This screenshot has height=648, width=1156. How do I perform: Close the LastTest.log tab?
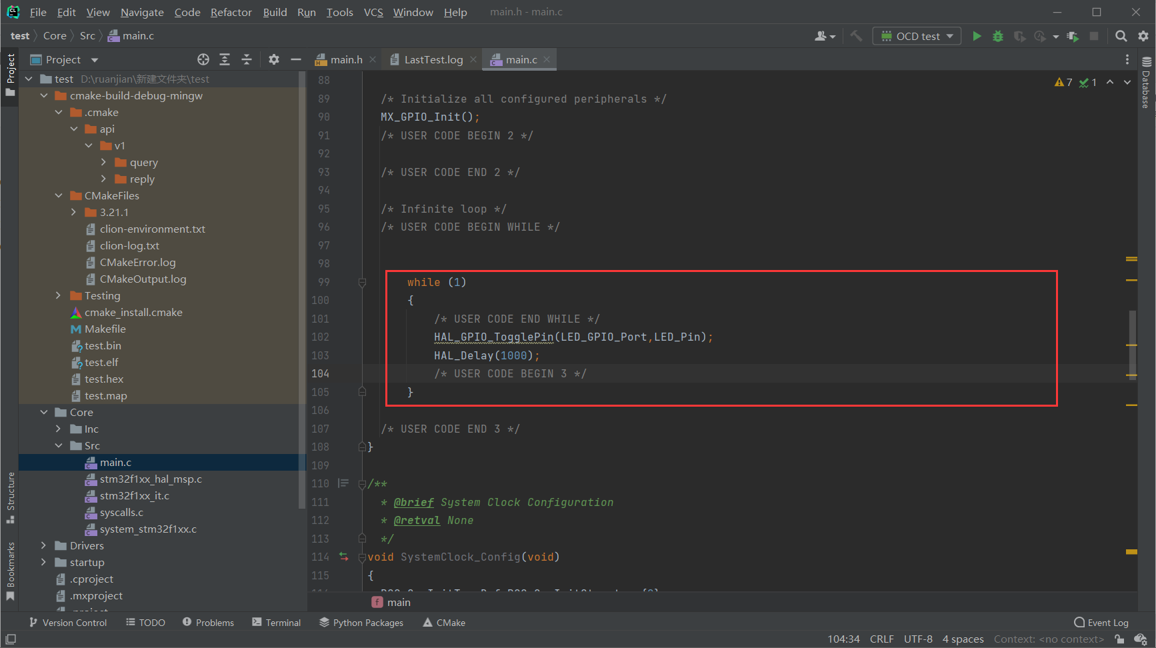(473, 59)
